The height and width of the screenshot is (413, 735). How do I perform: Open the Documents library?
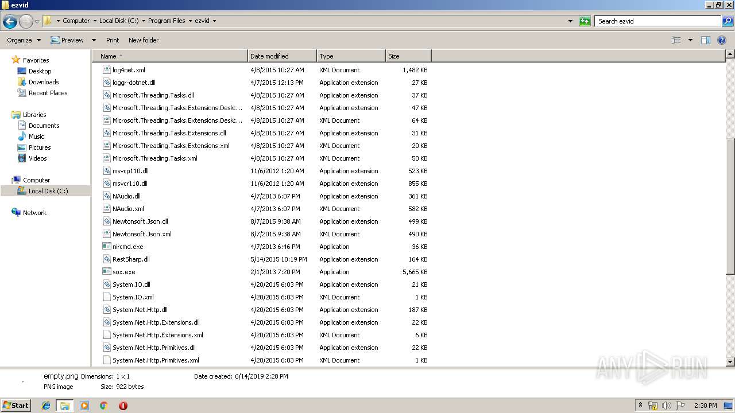44,126
